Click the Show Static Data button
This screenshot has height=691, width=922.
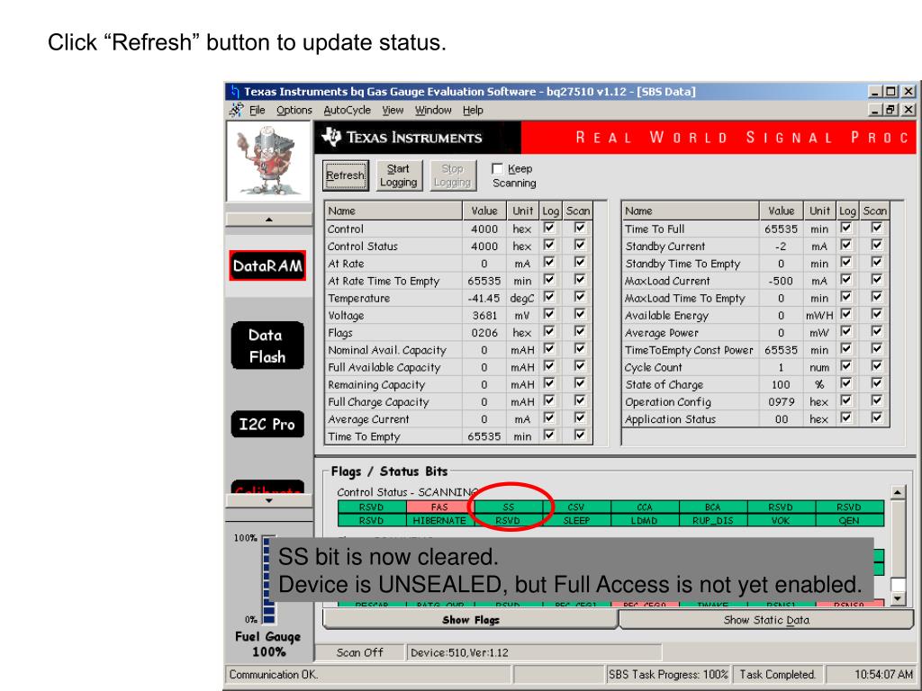[x=766, y=620]
